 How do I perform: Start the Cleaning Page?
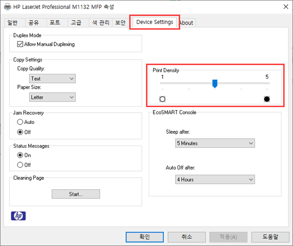click(76, 194)
